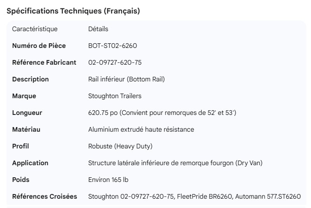Select the "Rail inférieur (Bottom Rail)" text

(x=126, y=79)
